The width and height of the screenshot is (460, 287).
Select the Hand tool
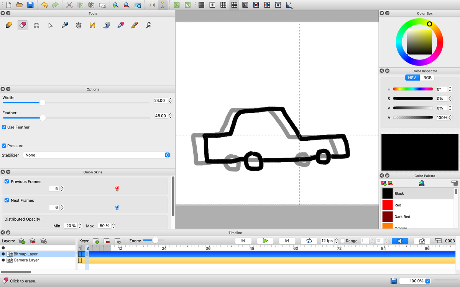point(78,25)
